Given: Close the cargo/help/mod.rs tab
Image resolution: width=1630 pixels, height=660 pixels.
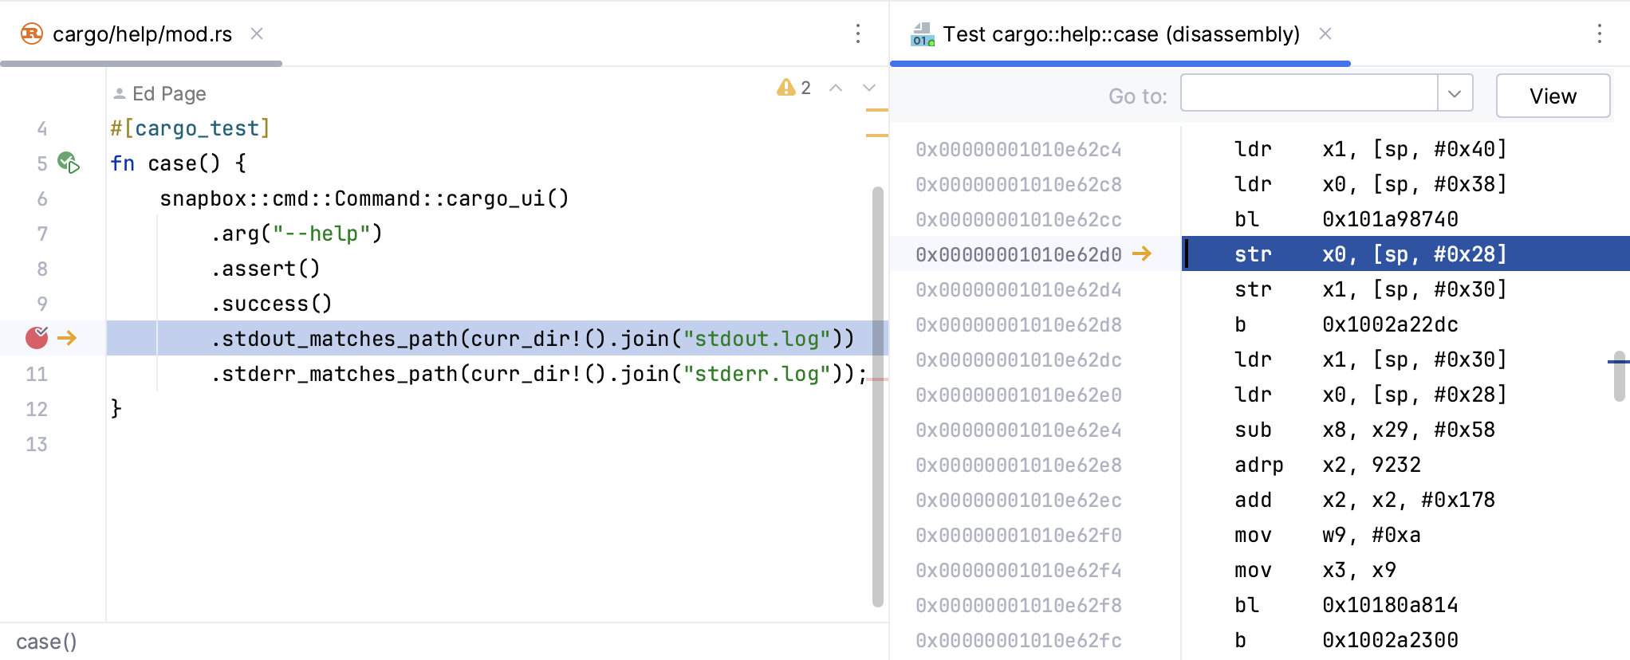Looking at the screenshot, I should (257, 33).
